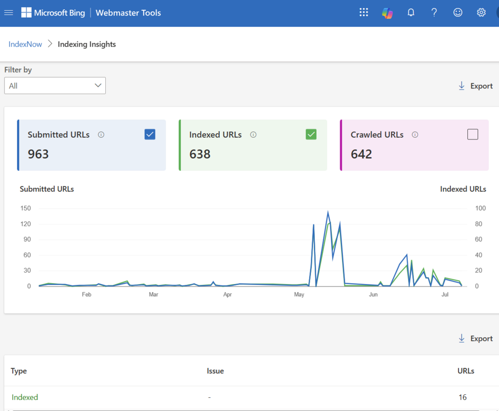This screenshot has height=411, width=499.
Task: Click the May peak on the chart
Action: [x=328, y=212]
